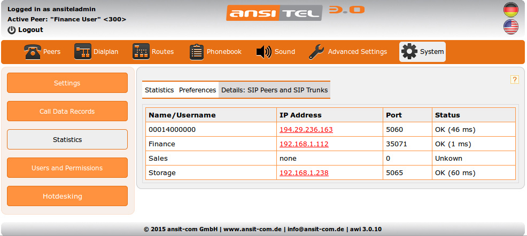The image size is (527, 236).
Task: Click the yellow help question mark
Action: click(x=515, y=80)
